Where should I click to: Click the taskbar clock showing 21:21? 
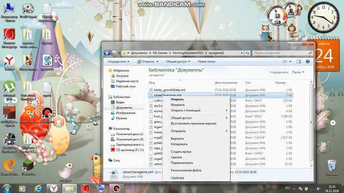pyautogui.click(x=332, y=189)
